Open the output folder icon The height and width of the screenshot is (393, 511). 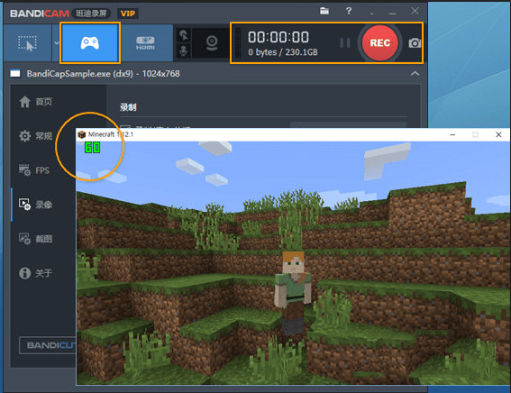tap(324, 11)
